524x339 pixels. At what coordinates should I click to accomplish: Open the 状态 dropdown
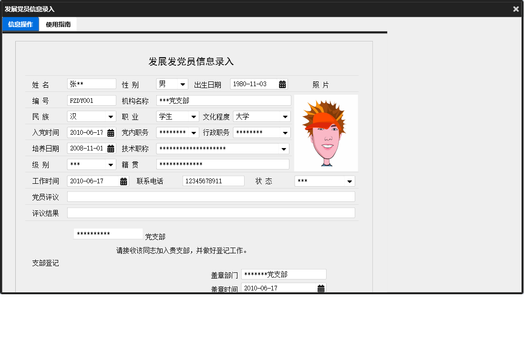click(x=349, y=181)
